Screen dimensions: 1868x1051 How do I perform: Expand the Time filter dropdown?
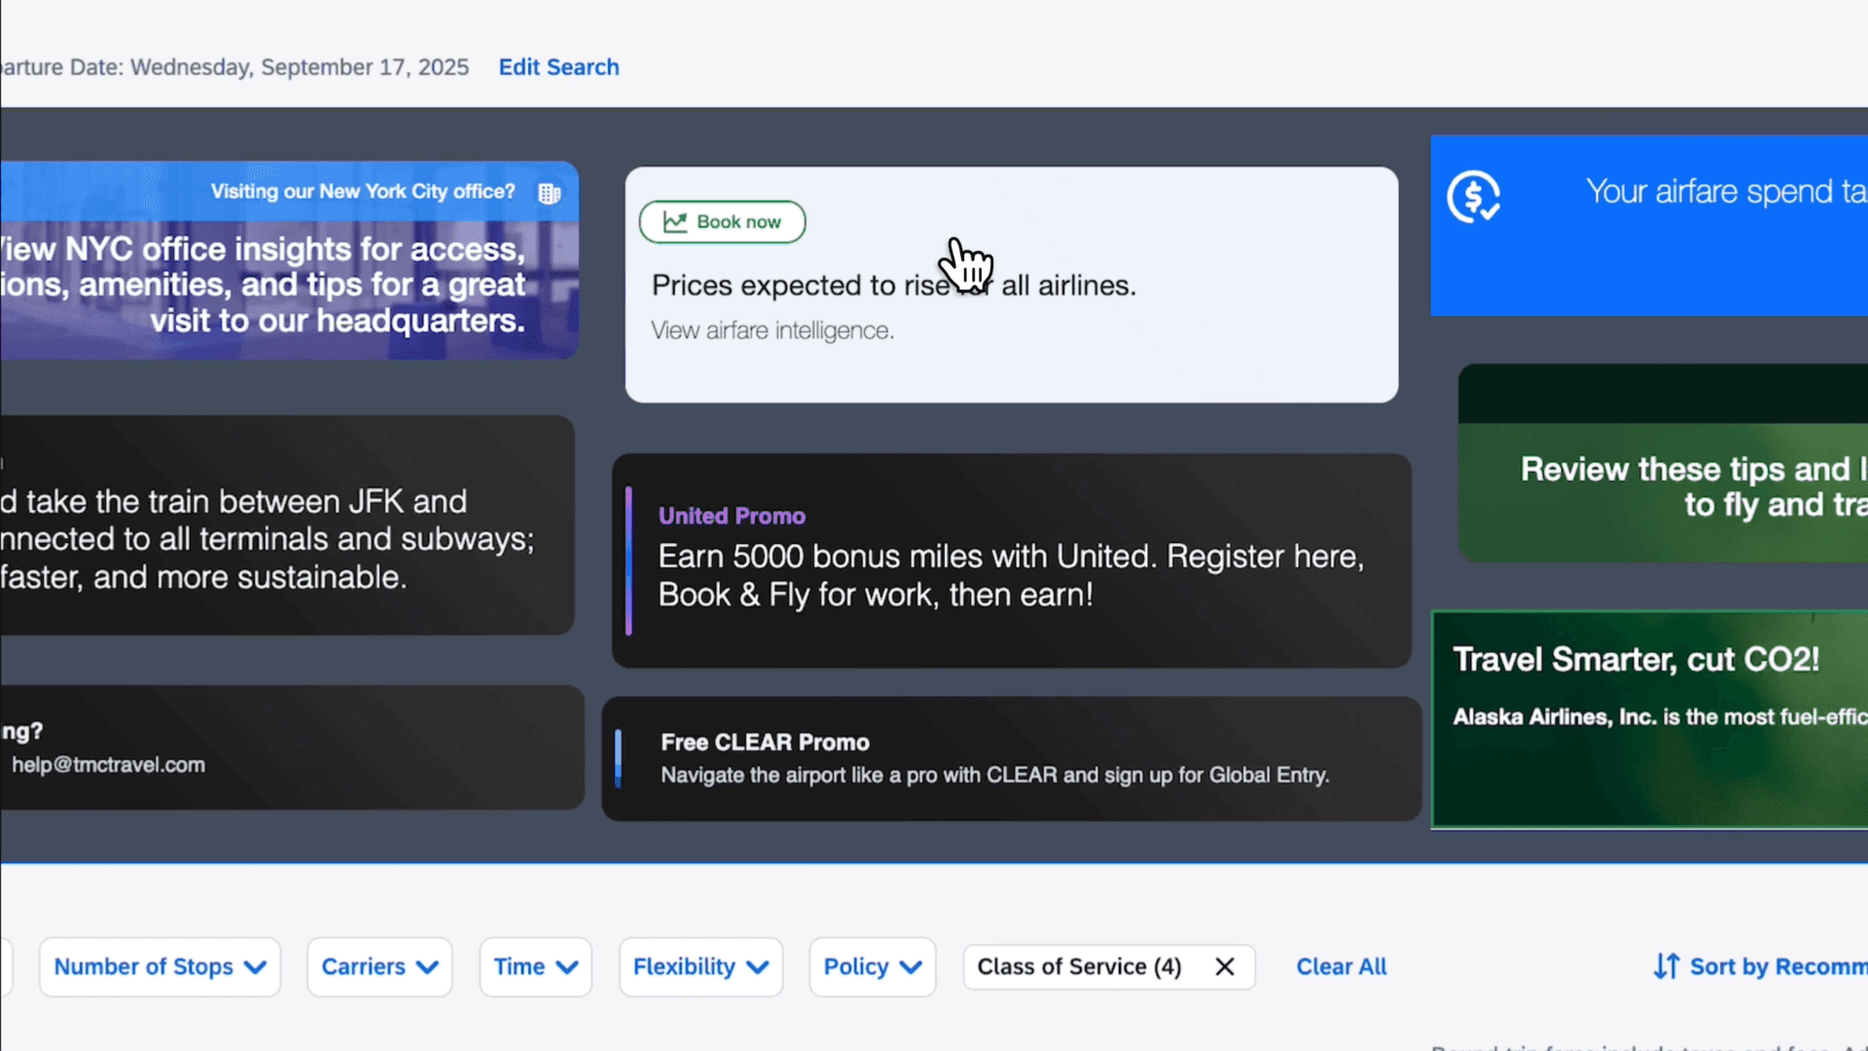(535, 966)
